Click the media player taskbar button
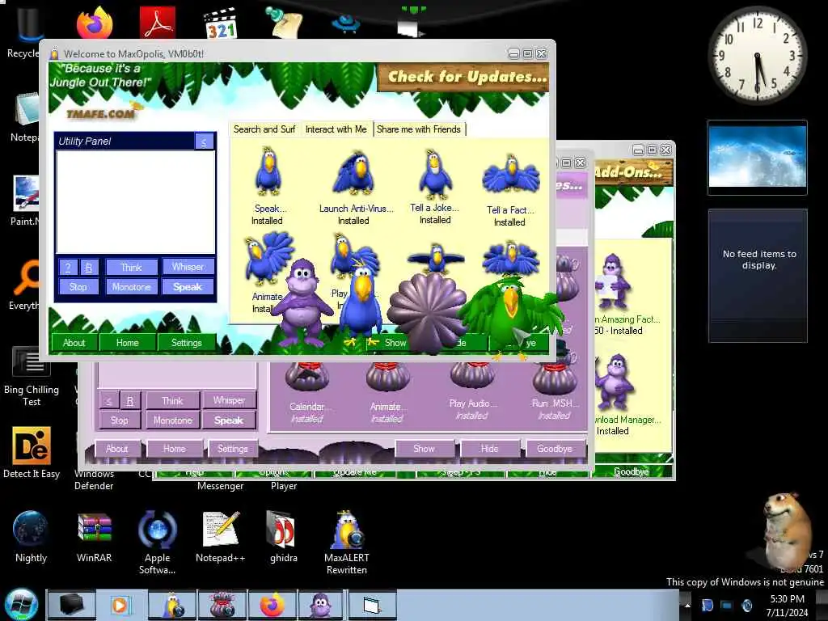The height and width of the screenshot is (621, 828). [120, 605]
